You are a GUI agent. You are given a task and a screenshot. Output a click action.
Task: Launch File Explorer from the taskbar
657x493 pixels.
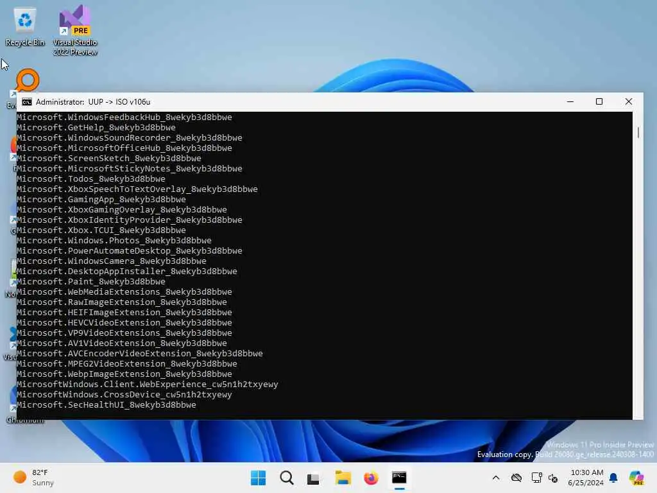tap(343, 478)
